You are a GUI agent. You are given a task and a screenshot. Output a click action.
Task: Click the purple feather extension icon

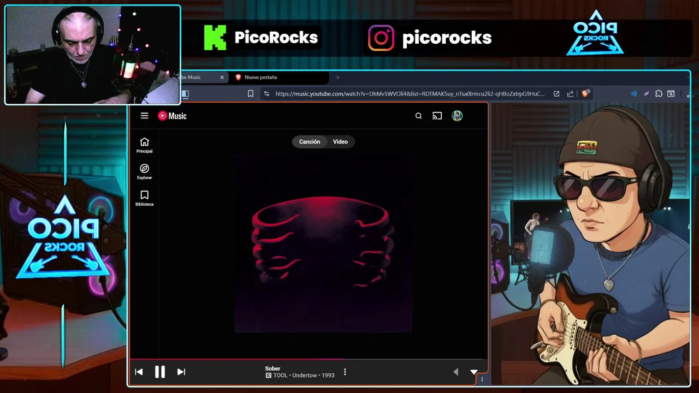pyautogui.click(x=646, y=94)
